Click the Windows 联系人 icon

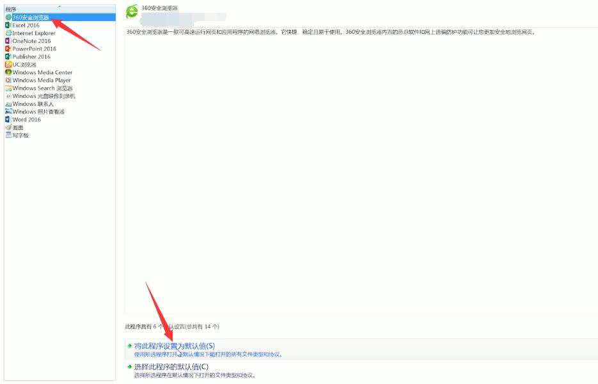pos(8,104)
